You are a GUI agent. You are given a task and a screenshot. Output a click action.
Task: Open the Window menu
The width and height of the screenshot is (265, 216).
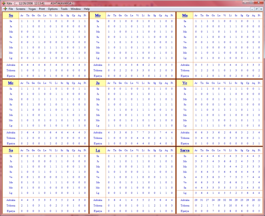pyautogui.click(x=76, y=9)
